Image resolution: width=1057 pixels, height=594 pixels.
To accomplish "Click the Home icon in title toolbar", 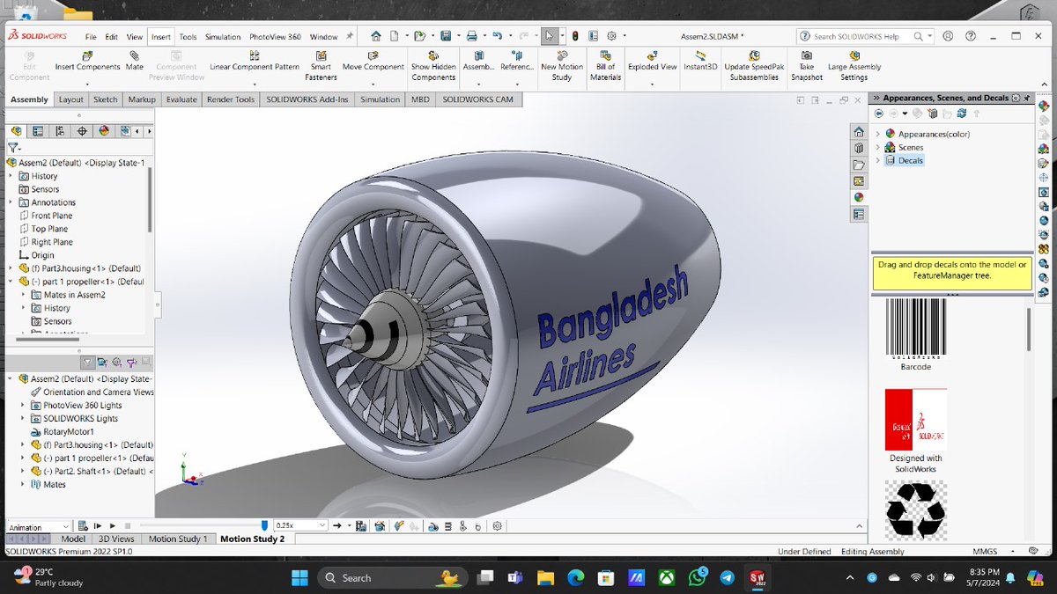I will (376, 36).
